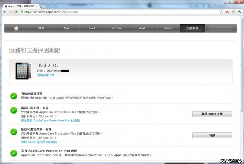
Task: Click the 維修和服務保固：有效 heading
Action: click(x=36, y=129)
